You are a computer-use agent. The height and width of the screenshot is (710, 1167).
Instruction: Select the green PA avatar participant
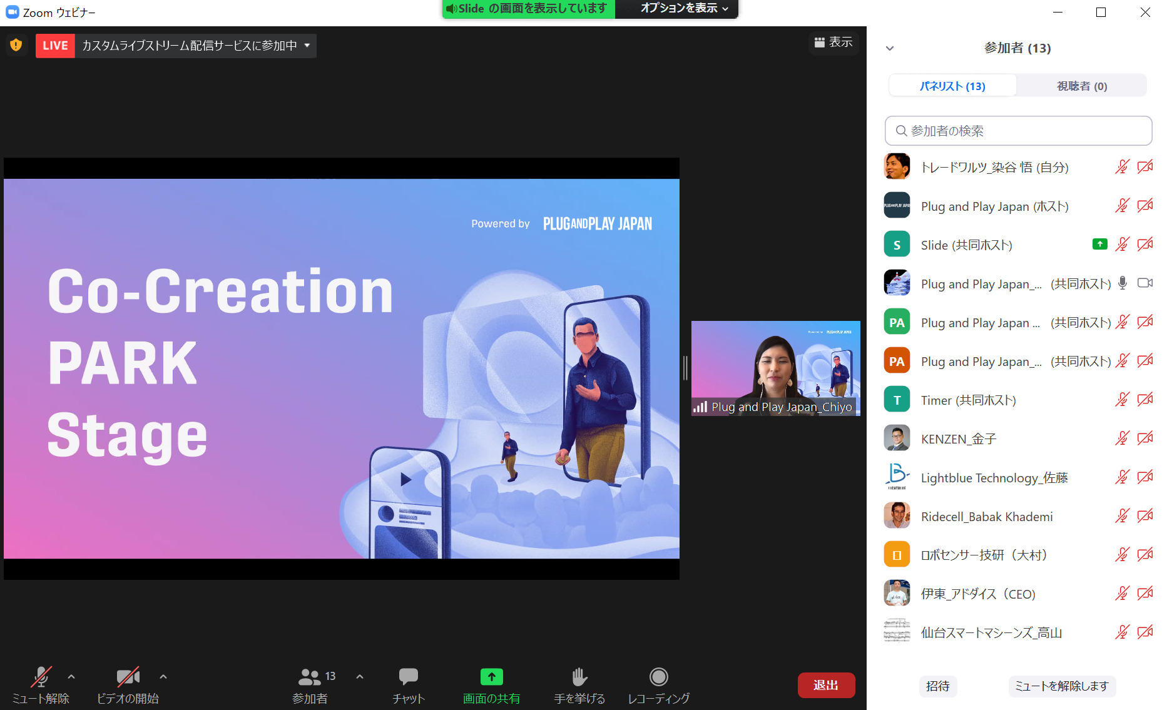(x=897, y=322)
